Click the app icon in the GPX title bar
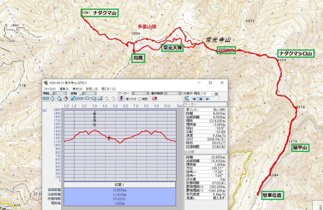The height and width of the screenshot is (210, 323). [46, 83]
